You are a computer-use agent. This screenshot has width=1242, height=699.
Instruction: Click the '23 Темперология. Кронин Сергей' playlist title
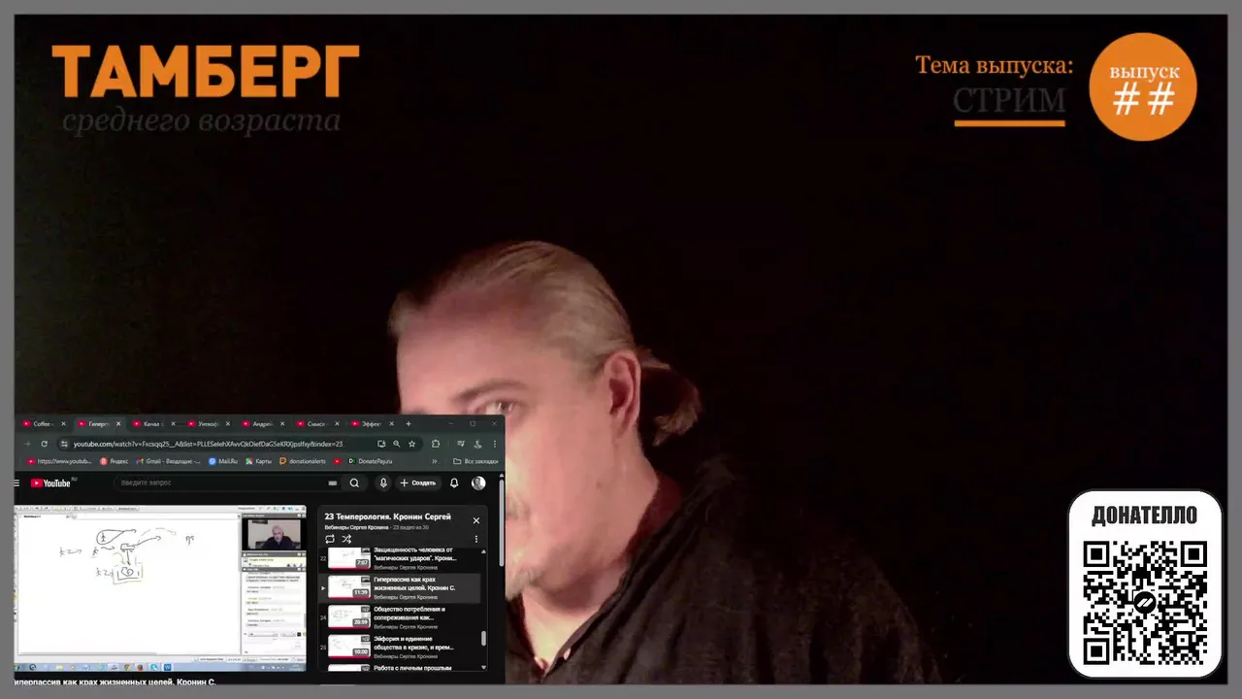[388, 516]
